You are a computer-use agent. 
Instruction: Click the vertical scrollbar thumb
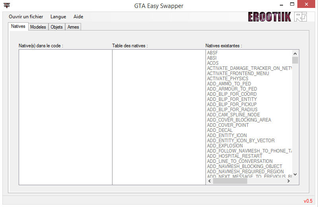[x=295, y=60]
